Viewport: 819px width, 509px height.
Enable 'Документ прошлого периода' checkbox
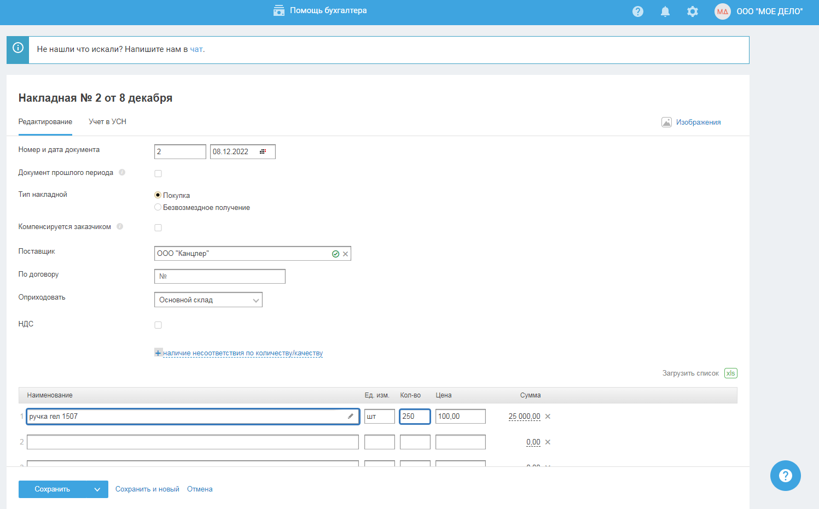pos(158,174)
